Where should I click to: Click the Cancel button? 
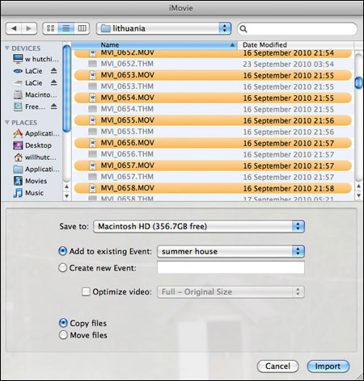tap(277, 366)
